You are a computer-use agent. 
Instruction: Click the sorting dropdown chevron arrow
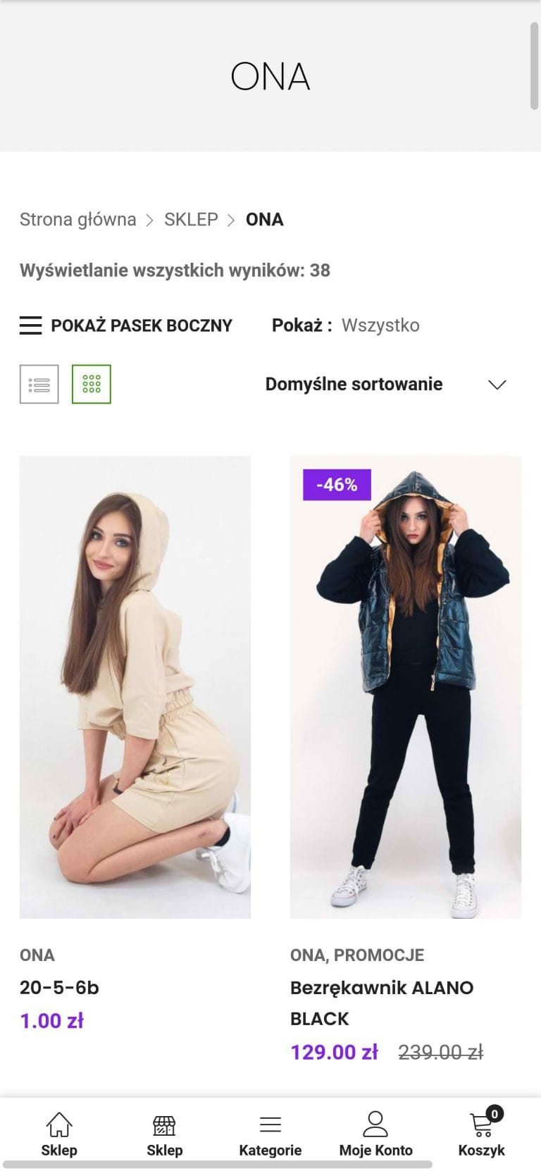pyautogui.click(x=497, y=385)
